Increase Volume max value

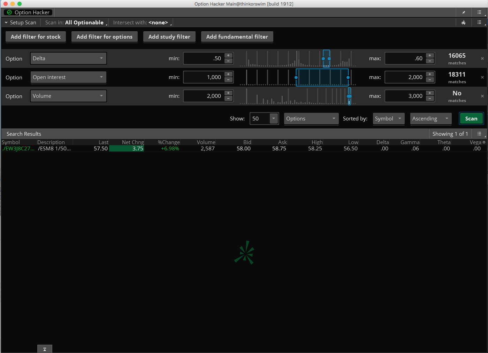pos(430,93)
